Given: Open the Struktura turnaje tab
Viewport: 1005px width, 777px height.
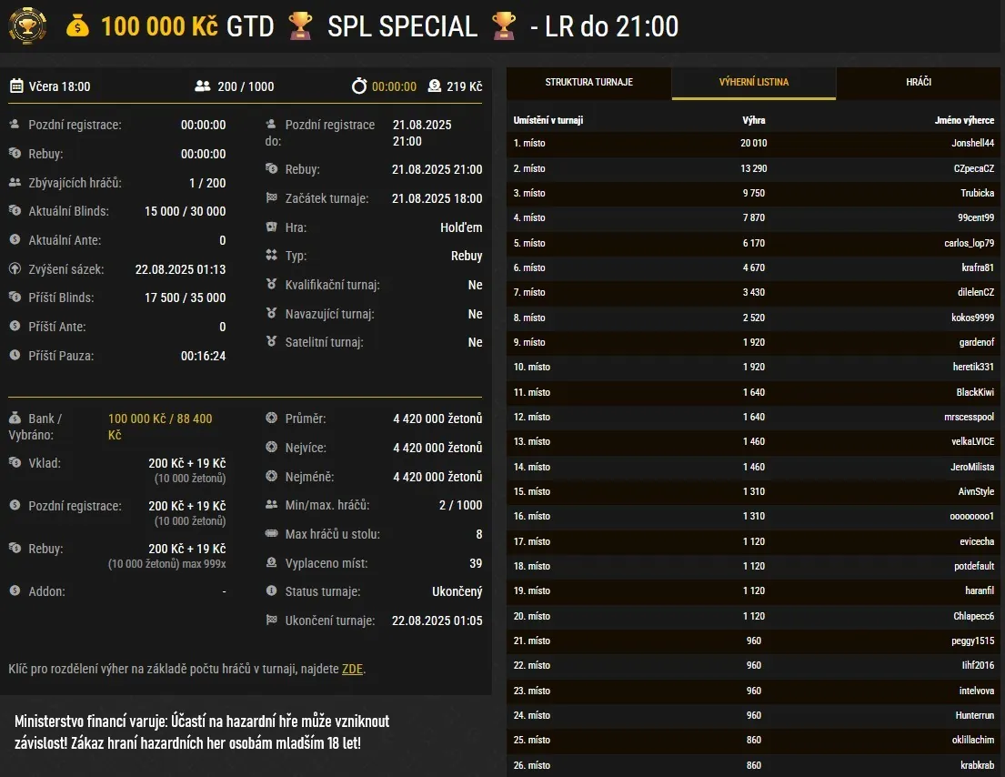Looking at the screenshot, I should pyautogui.click(x=588, y=83).
